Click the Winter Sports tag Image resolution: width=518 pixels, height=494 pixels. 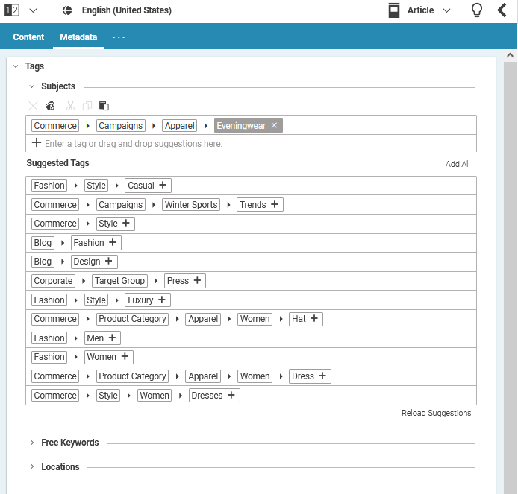tap(191, 204)
